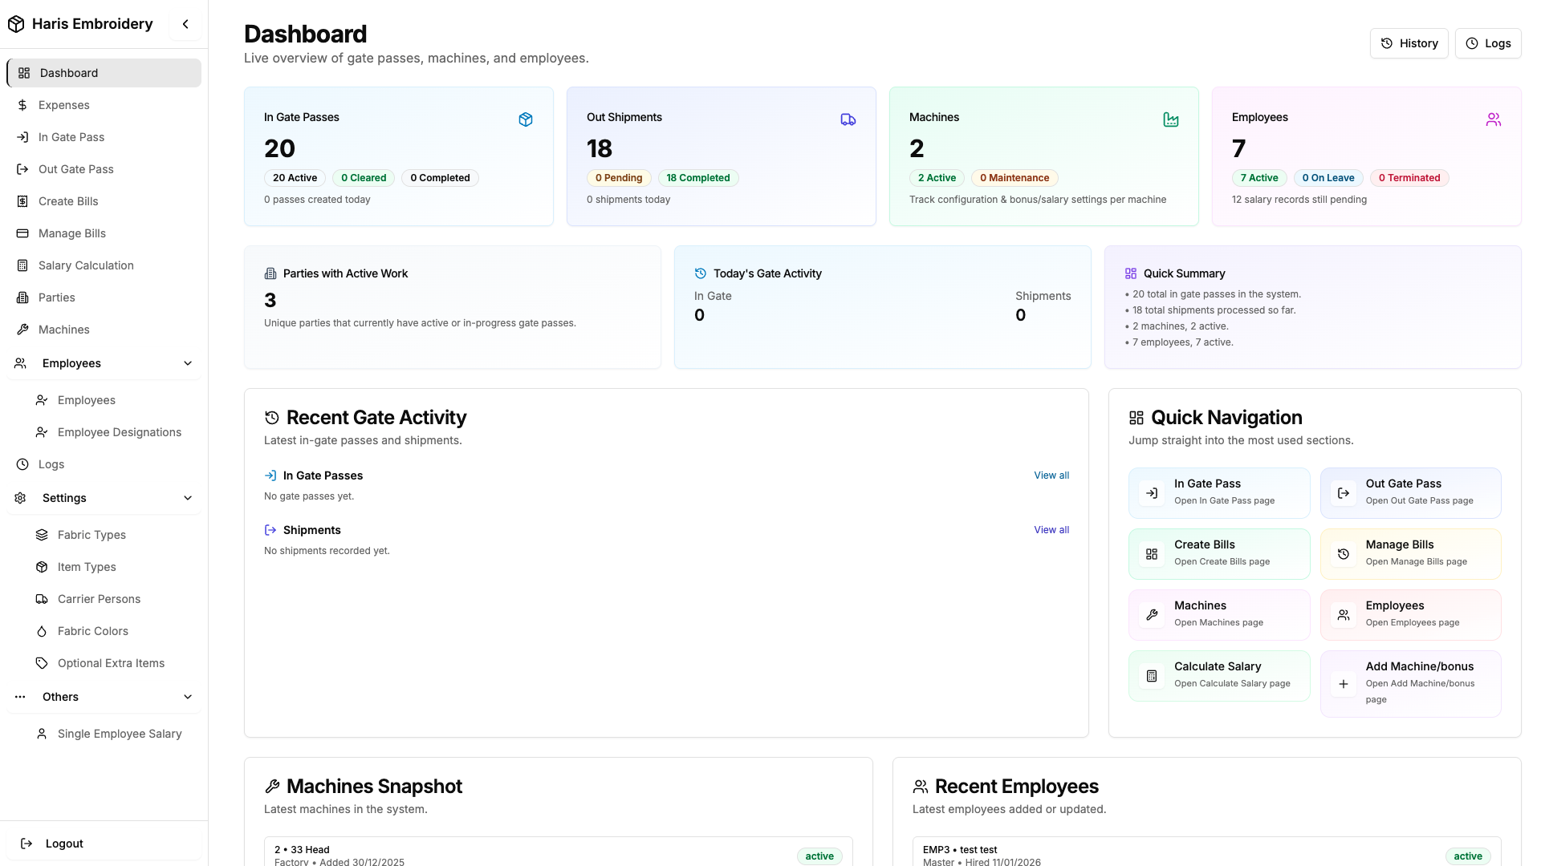Open Employee Designations in the sidebar
The height and width of the screenshot is (866, 1541).
[x=113, y=432]
